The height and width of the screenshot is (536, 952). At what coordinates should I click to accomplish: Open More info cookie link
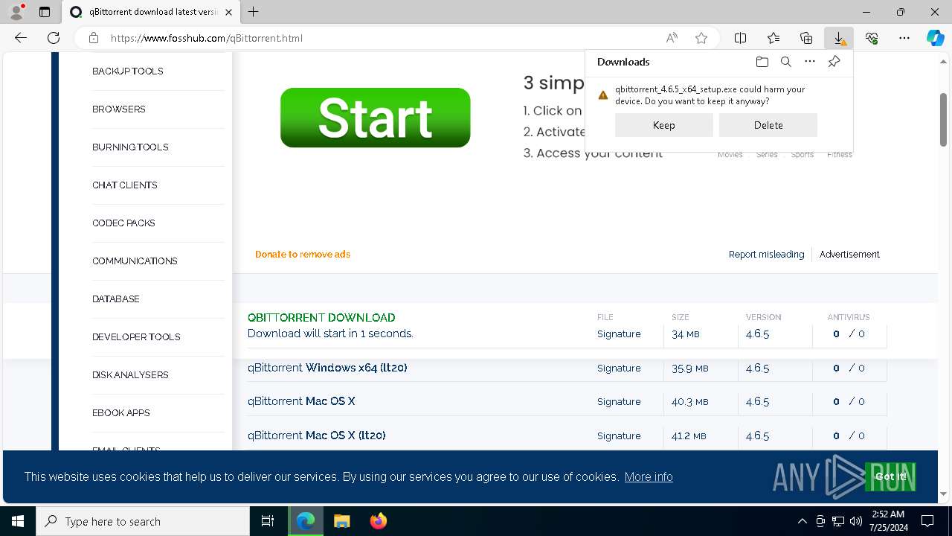click(x=649, y=476)
